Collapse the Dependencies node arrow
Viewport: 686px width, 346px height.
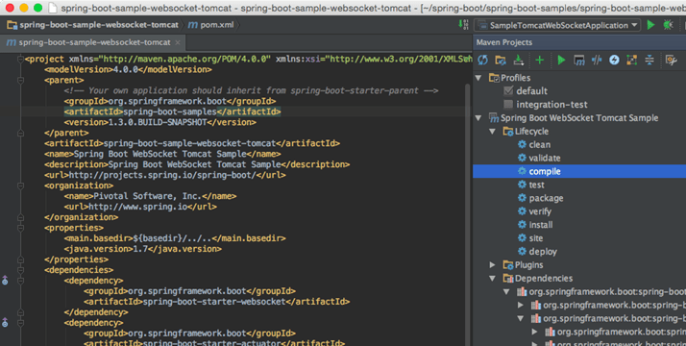[x=492, y=278]
